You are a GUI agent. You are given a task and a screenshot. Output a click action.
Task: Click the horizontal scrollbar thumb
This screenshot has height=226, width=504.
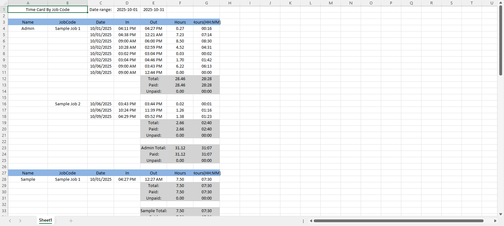[398, 221]
